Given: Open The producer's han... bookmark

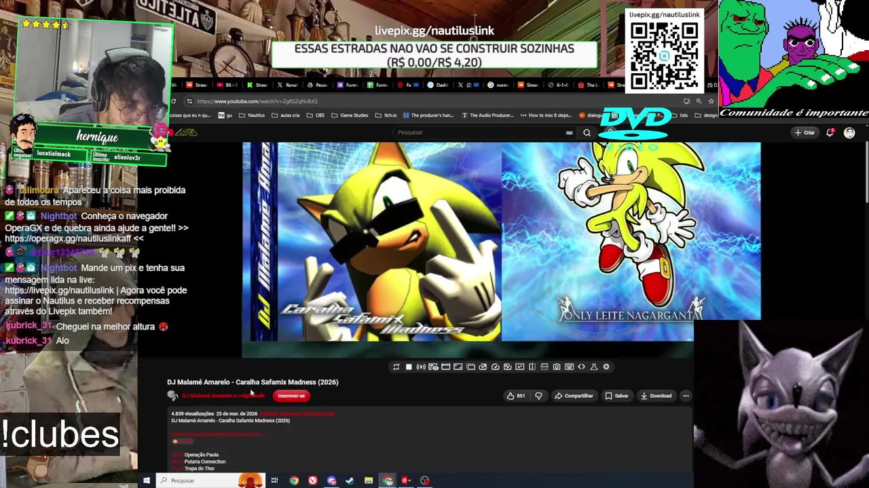Looking at the screenshot, I should click(428, 115).
